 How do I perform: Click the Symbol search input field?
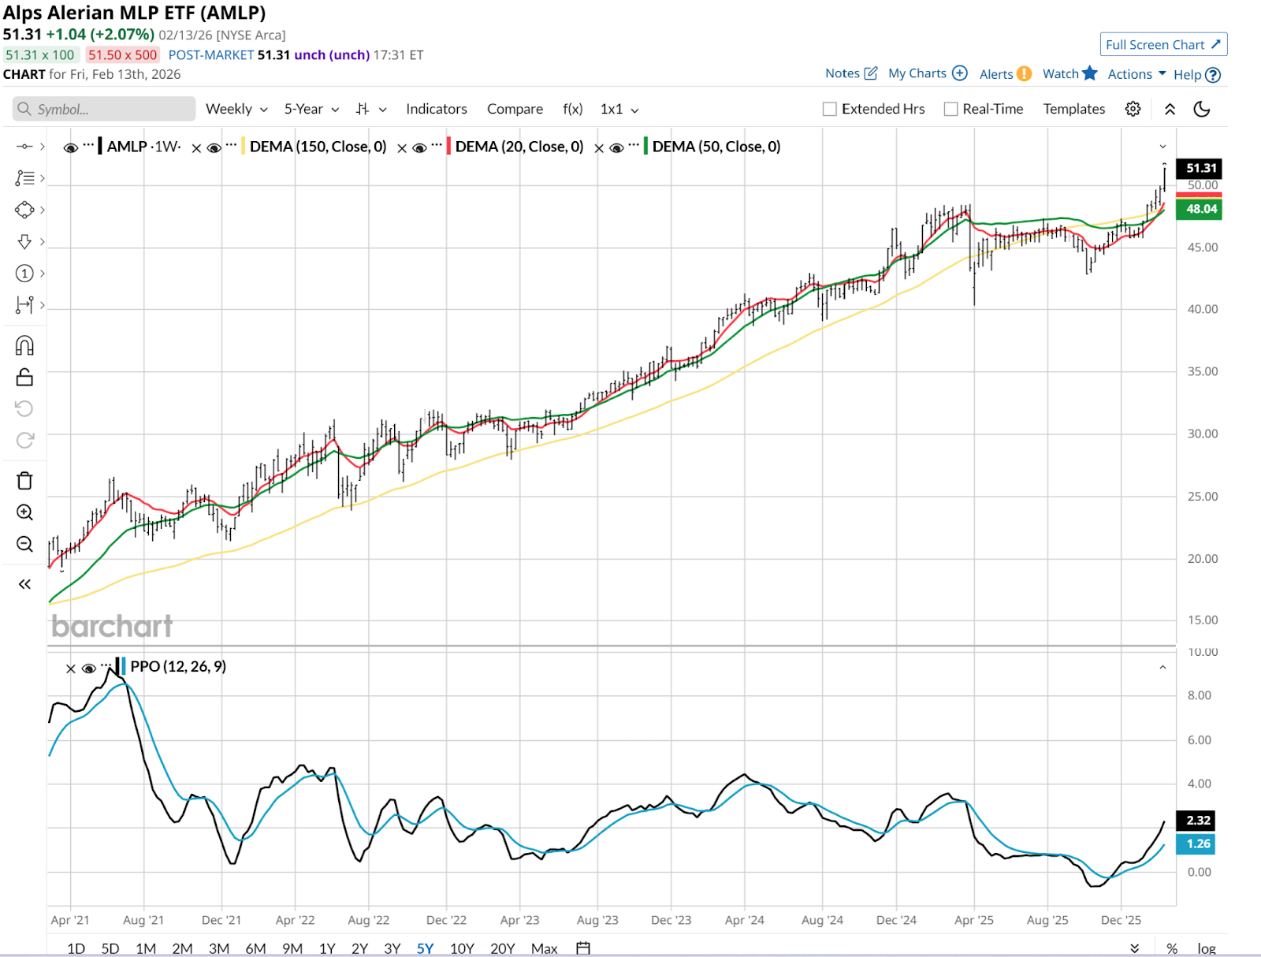tap(104, 109)
